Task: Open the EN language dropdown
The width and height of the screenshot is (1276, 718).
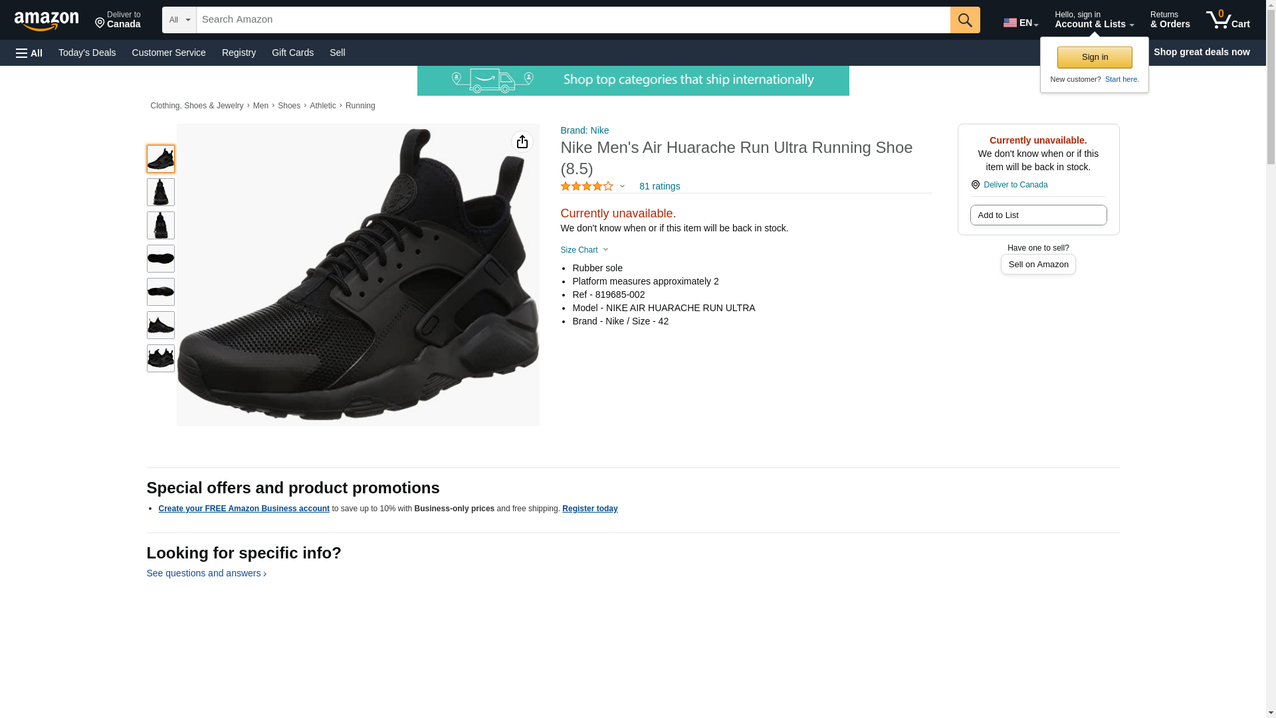Action: pos(1021,23)
